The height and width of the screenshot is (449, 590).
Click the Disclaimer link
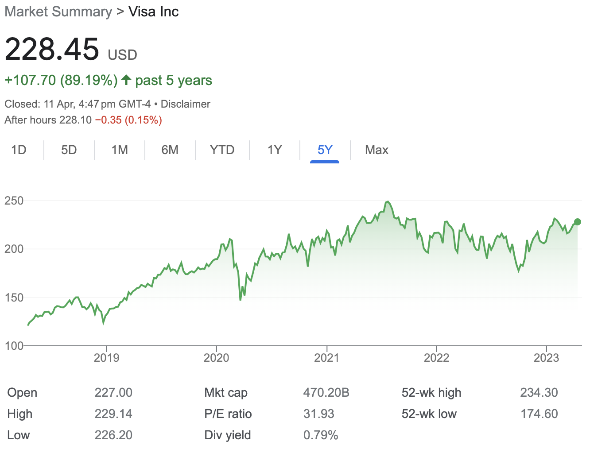pyautogui.click(x=185, y=104)
